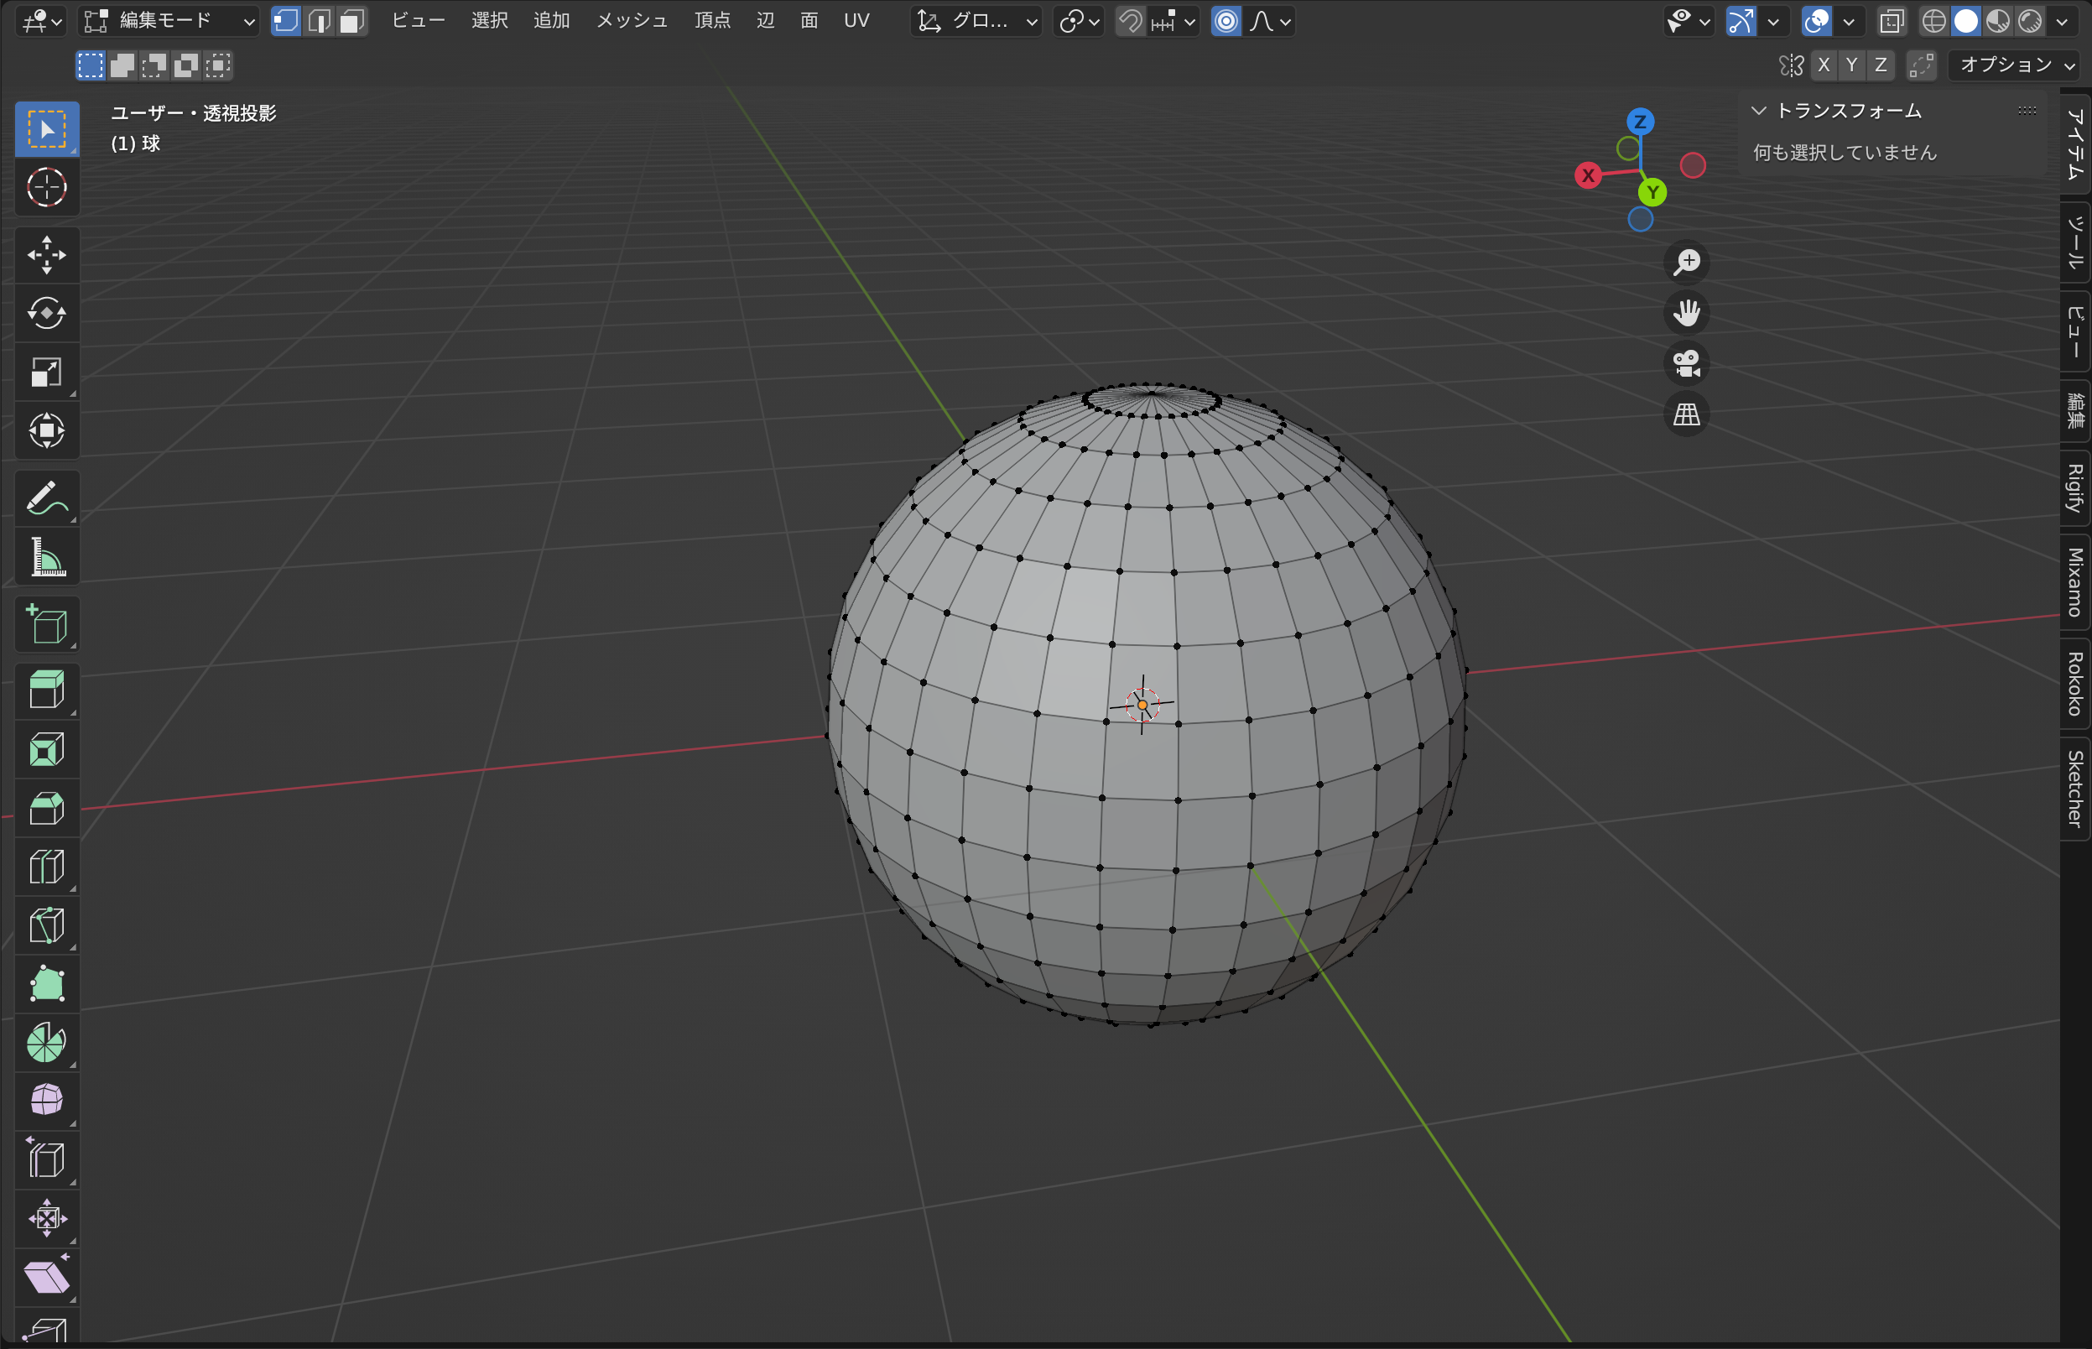Open the pivot point dropdown

pyautogui.click(x=1079, y=21)
